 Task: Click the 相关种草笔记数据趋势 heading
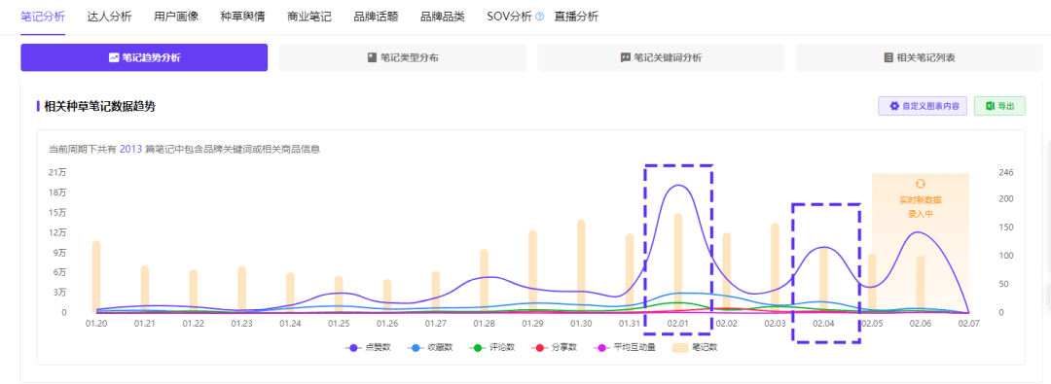(x=100, y=106)
